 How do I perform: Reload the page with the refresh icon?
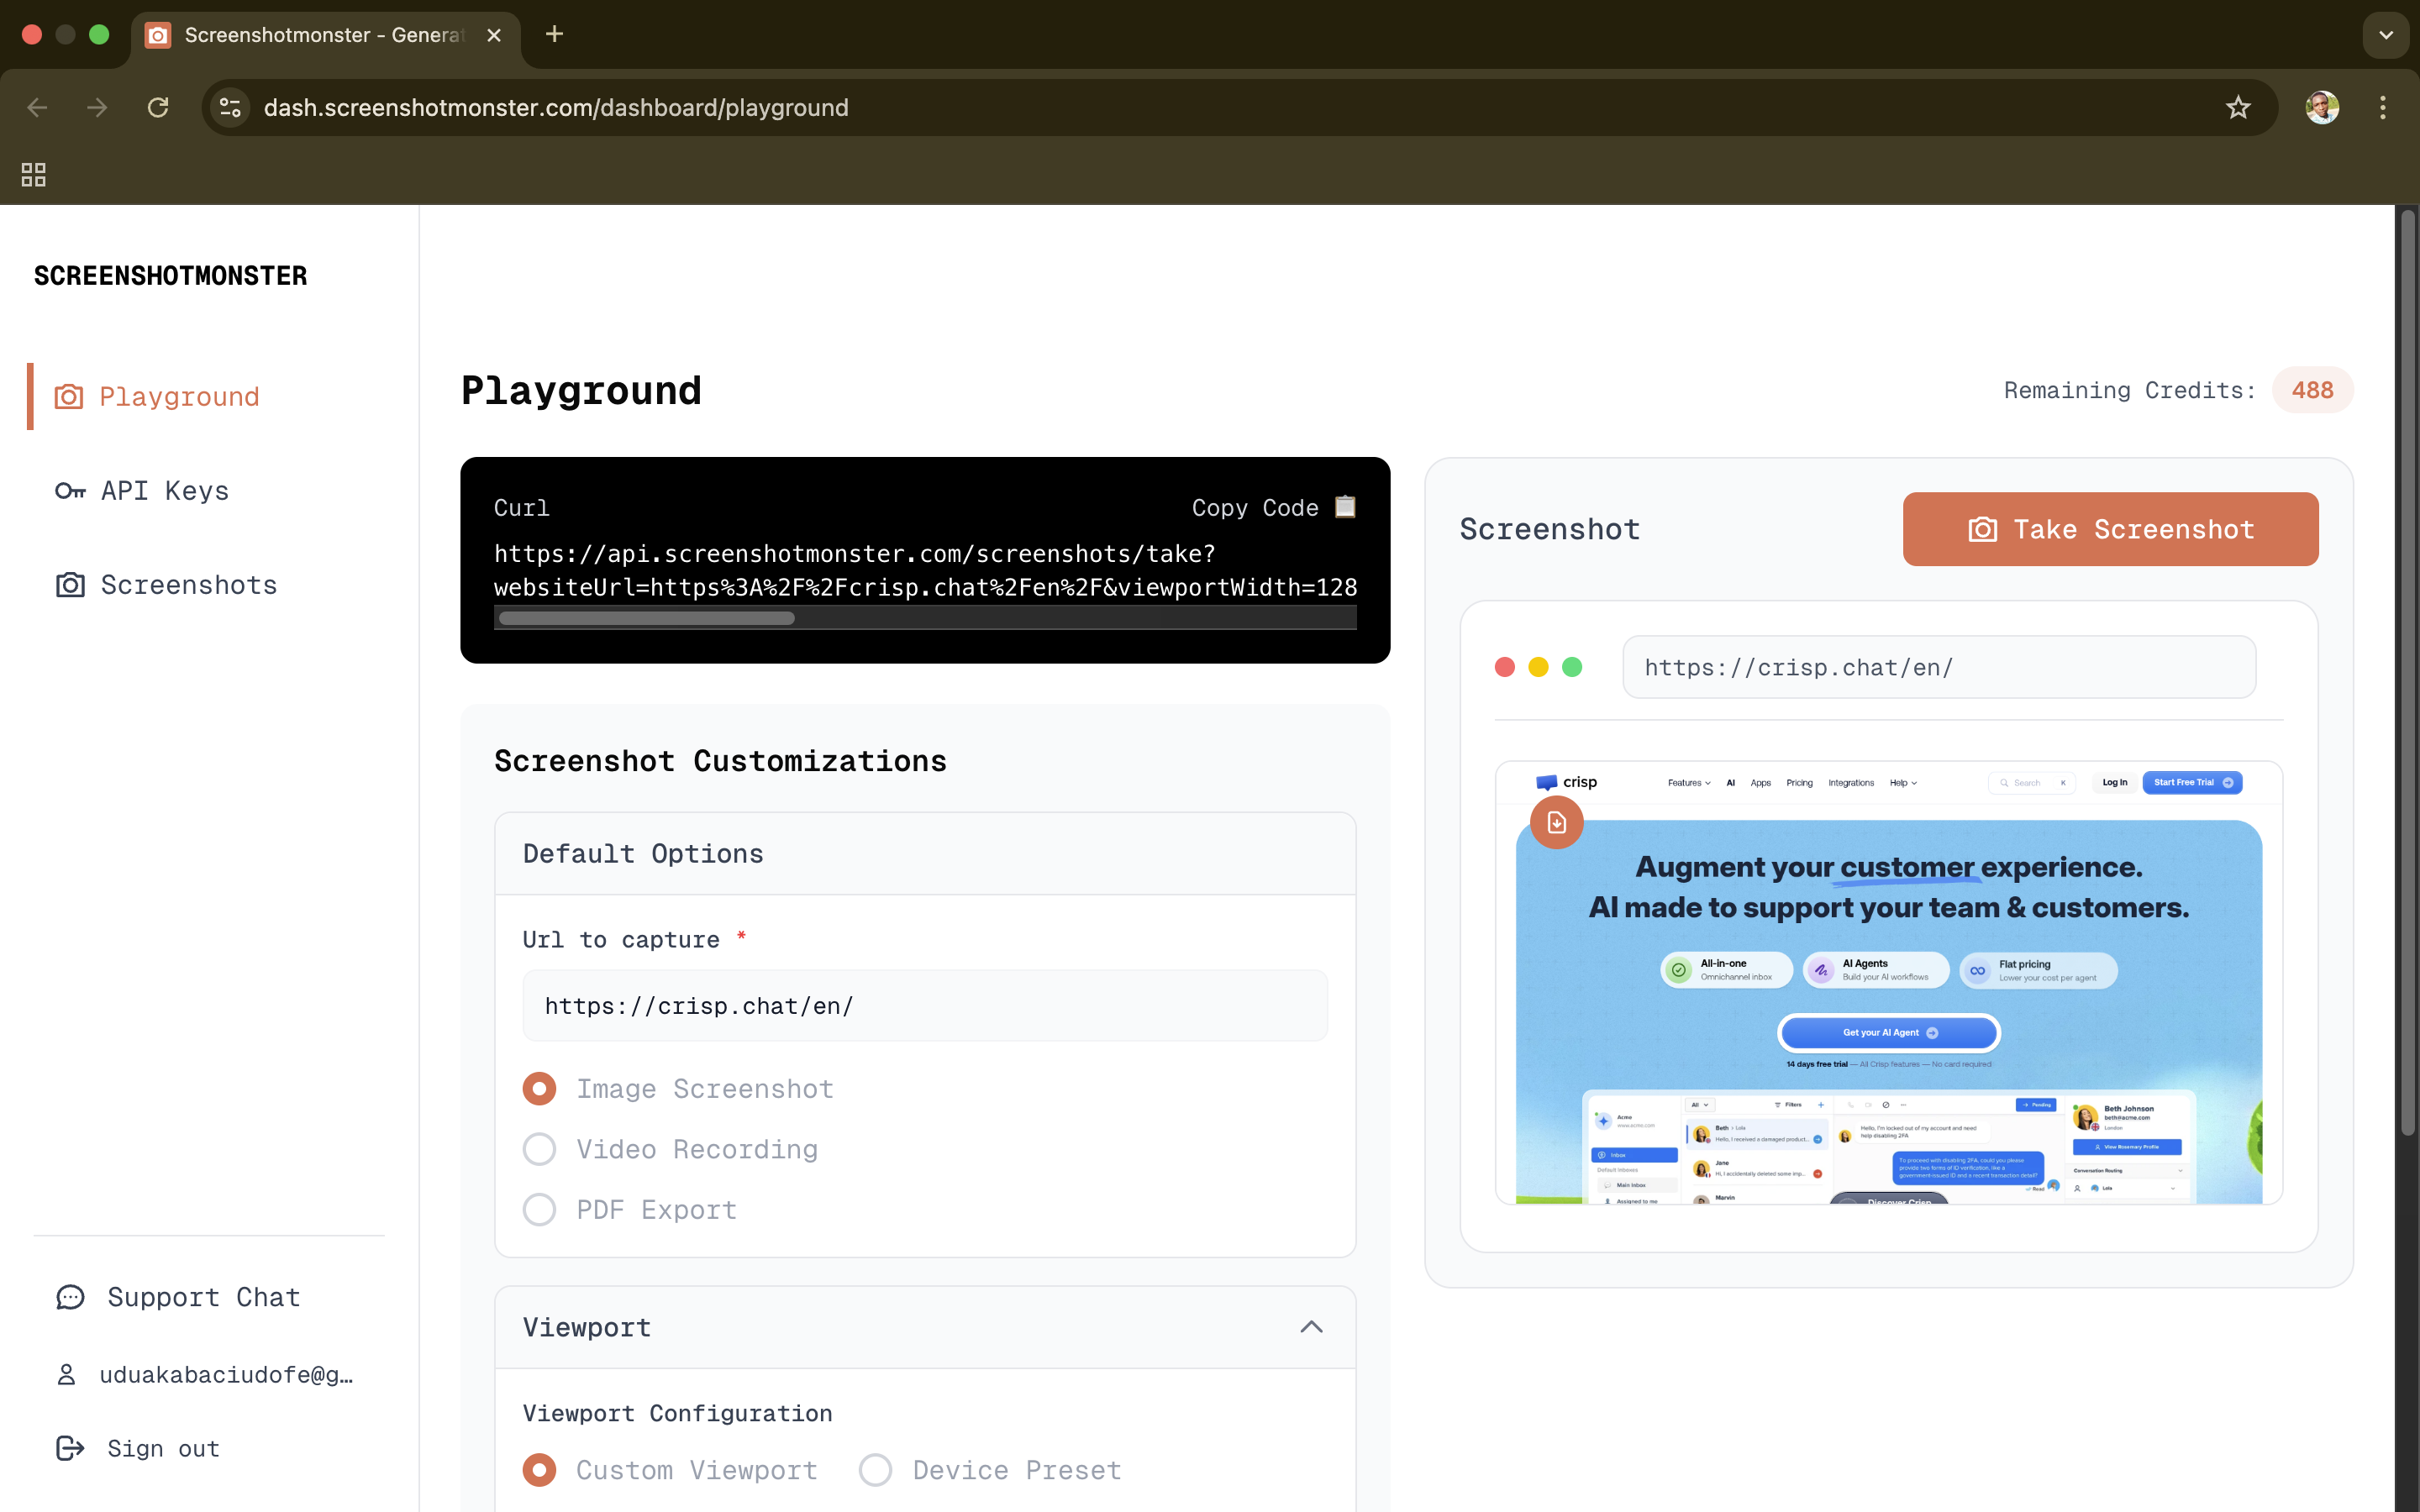(157, 107)
